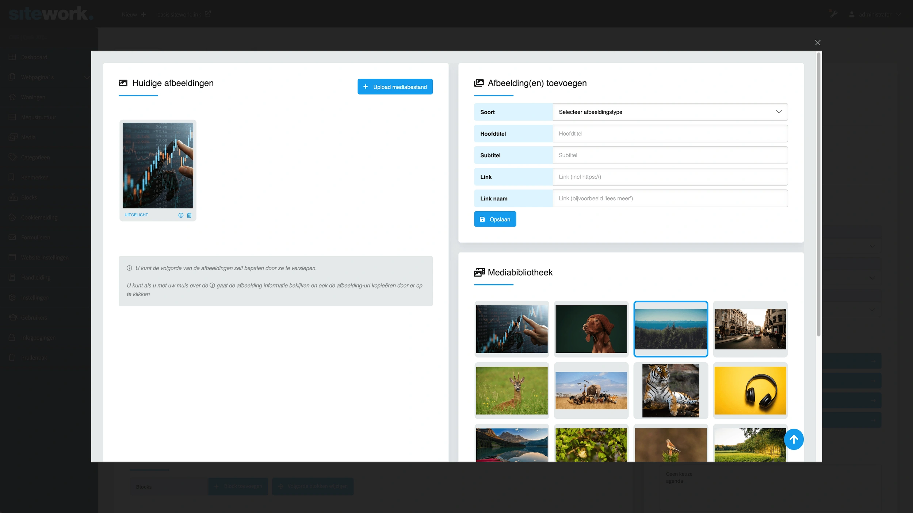Image resolution: width=913 pixels, height=513 pixels.
Task: Select the yellow headphones media thumbnail
Action: (750, 390)
